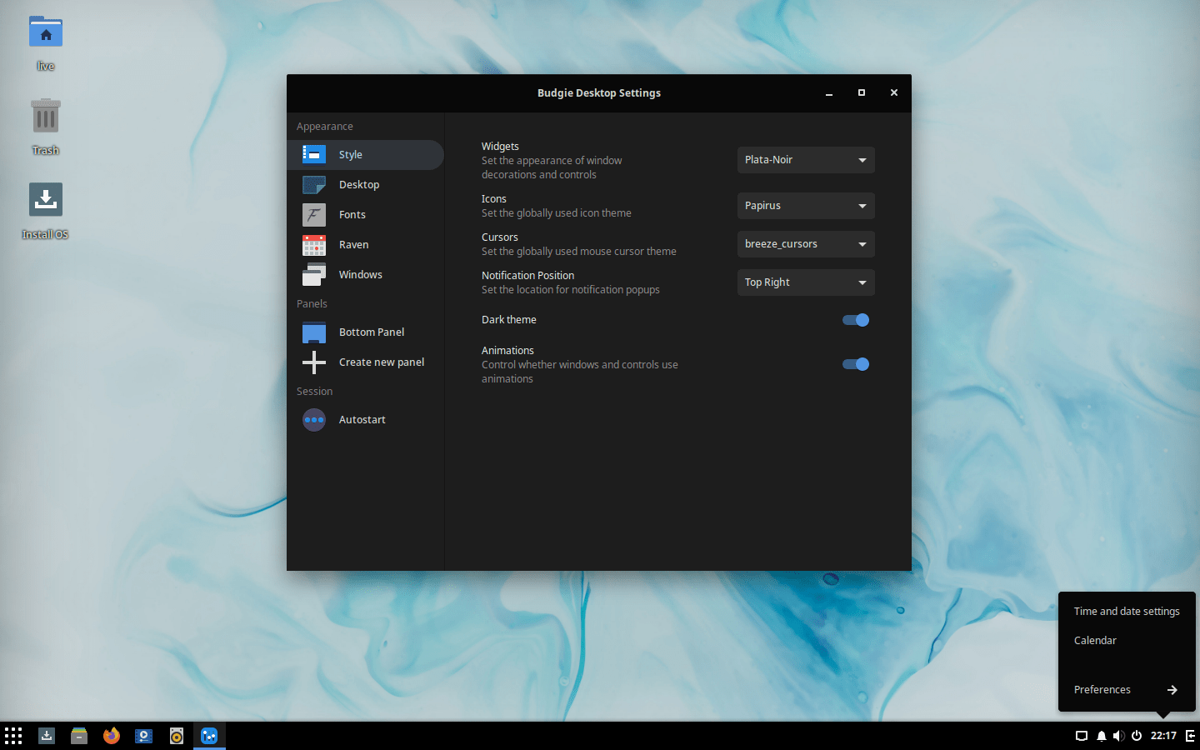
Task: Launch Firefox from the taskbar
Action: click(x=112, y=736)
